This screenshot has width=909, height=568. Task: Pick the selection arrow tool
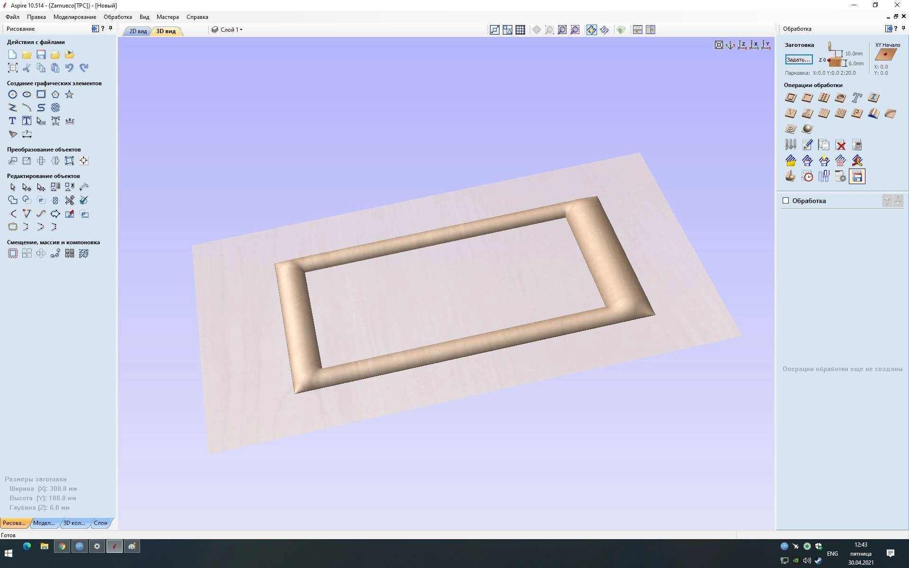tap(13, 187)
